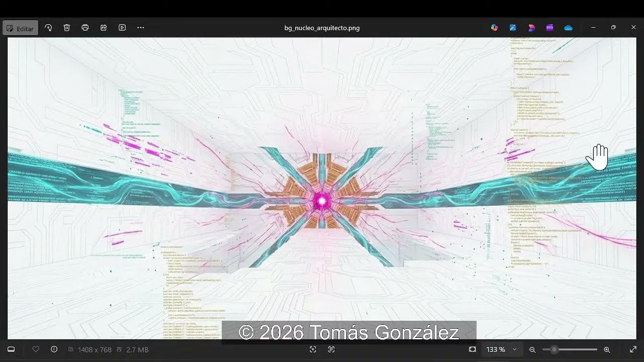Mark the image as favorite with the heart

tap(36, 349)
